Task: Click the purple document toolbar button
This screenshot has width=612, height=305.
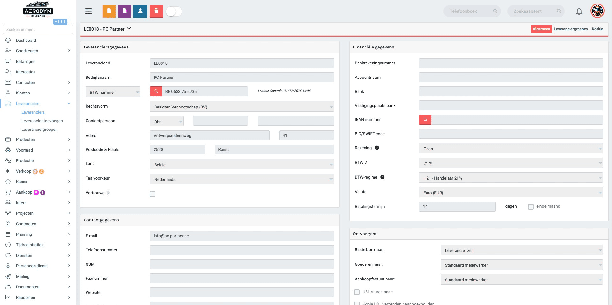Action: tap(125, 11)
